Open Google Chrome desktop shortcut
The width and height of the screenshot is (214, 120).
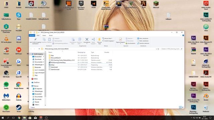(x=19, y=85)
